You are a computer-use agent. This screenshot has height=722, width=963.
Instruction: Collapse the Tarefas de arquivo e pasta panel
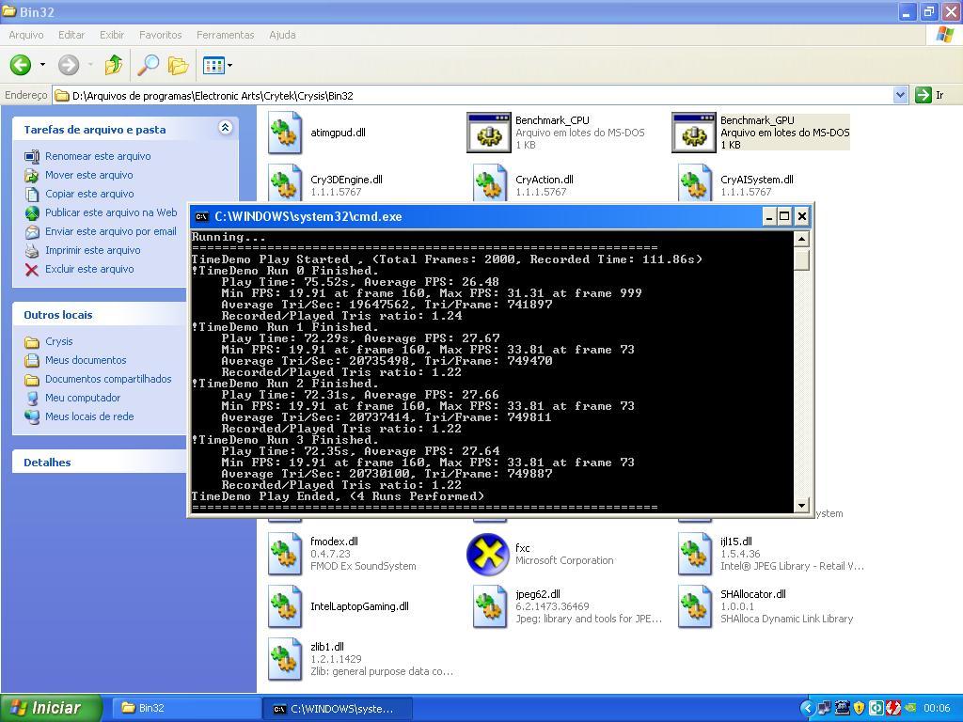point(226,128)
